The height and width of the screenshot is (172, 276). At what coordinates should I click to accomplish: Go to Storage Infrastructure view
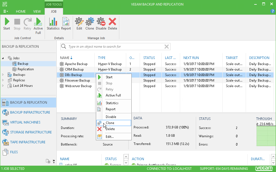(x=28, y=132)
